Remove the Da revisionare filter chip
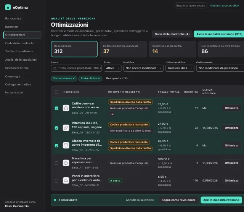This screenshot has width=244, height=212. coord(74,79)
